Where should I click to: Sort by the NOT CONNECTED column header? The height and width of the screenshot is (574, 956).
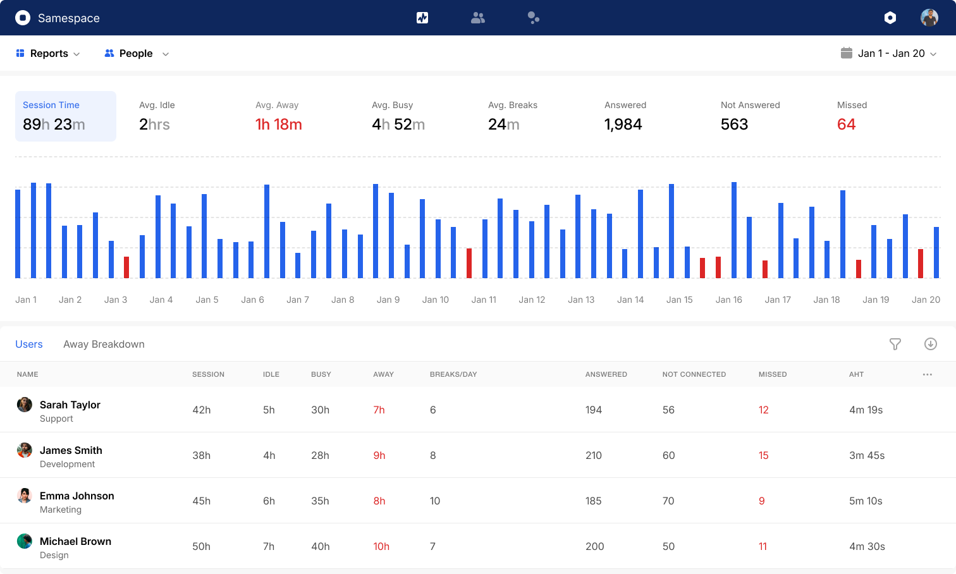coord(694,374)
